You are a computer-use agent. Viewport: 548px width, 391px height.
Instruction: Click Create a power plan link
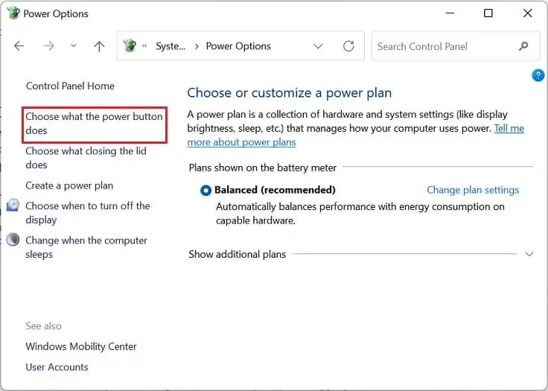click(69, 185)
